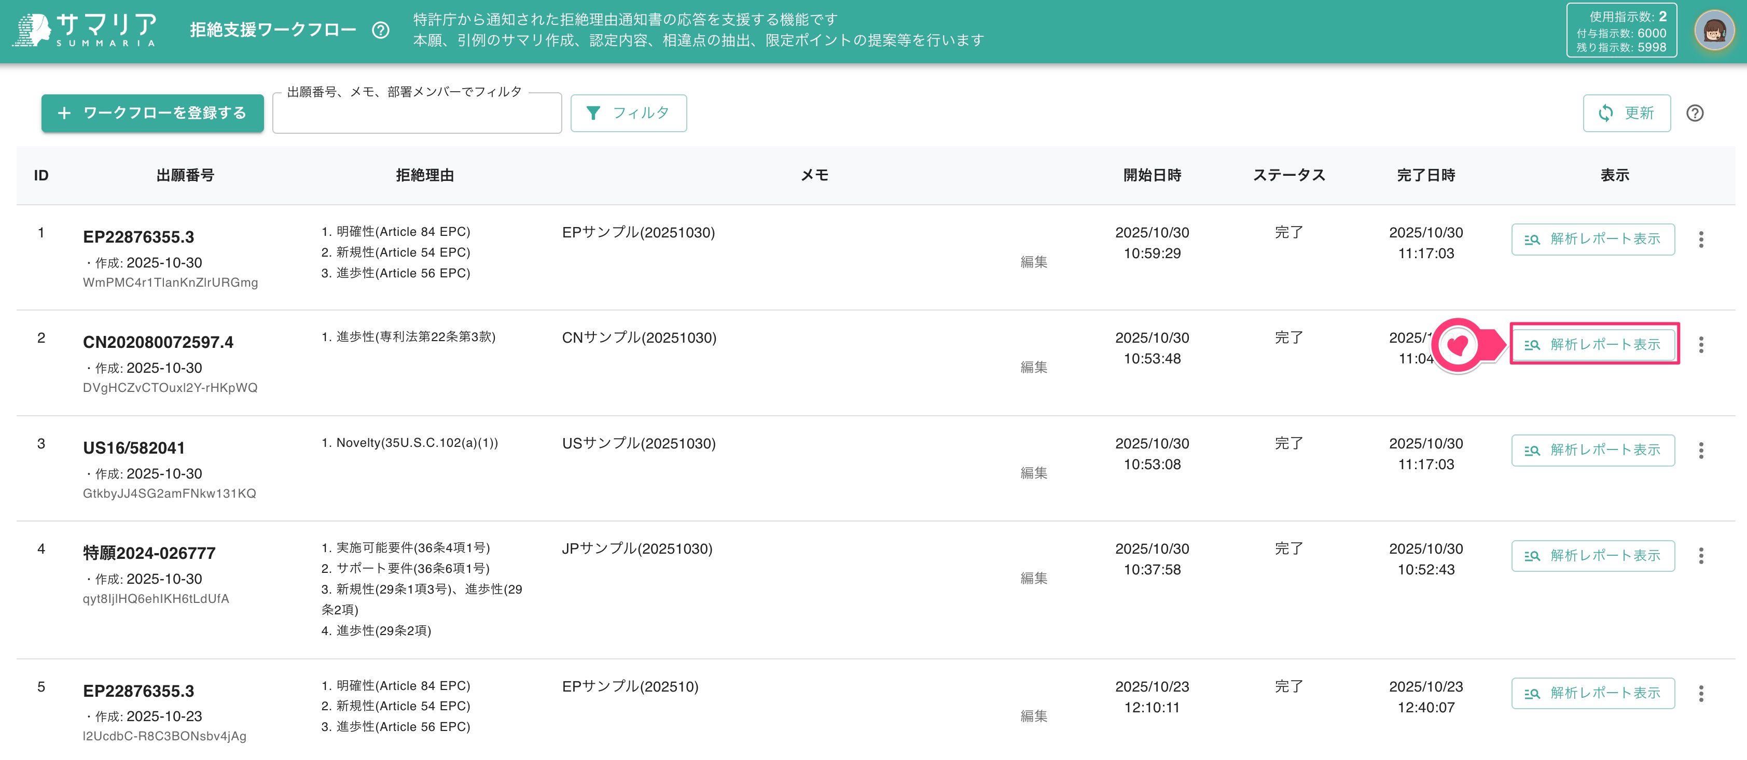Open three-dot menu for US16/582041 row
The height and width of the screenshot is (760, 1747).
1701,450
